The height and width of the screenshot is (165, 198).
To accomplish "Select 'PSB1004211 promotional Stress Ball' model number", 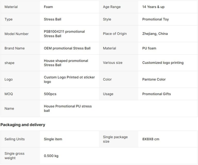I will (x=64, y=34).
